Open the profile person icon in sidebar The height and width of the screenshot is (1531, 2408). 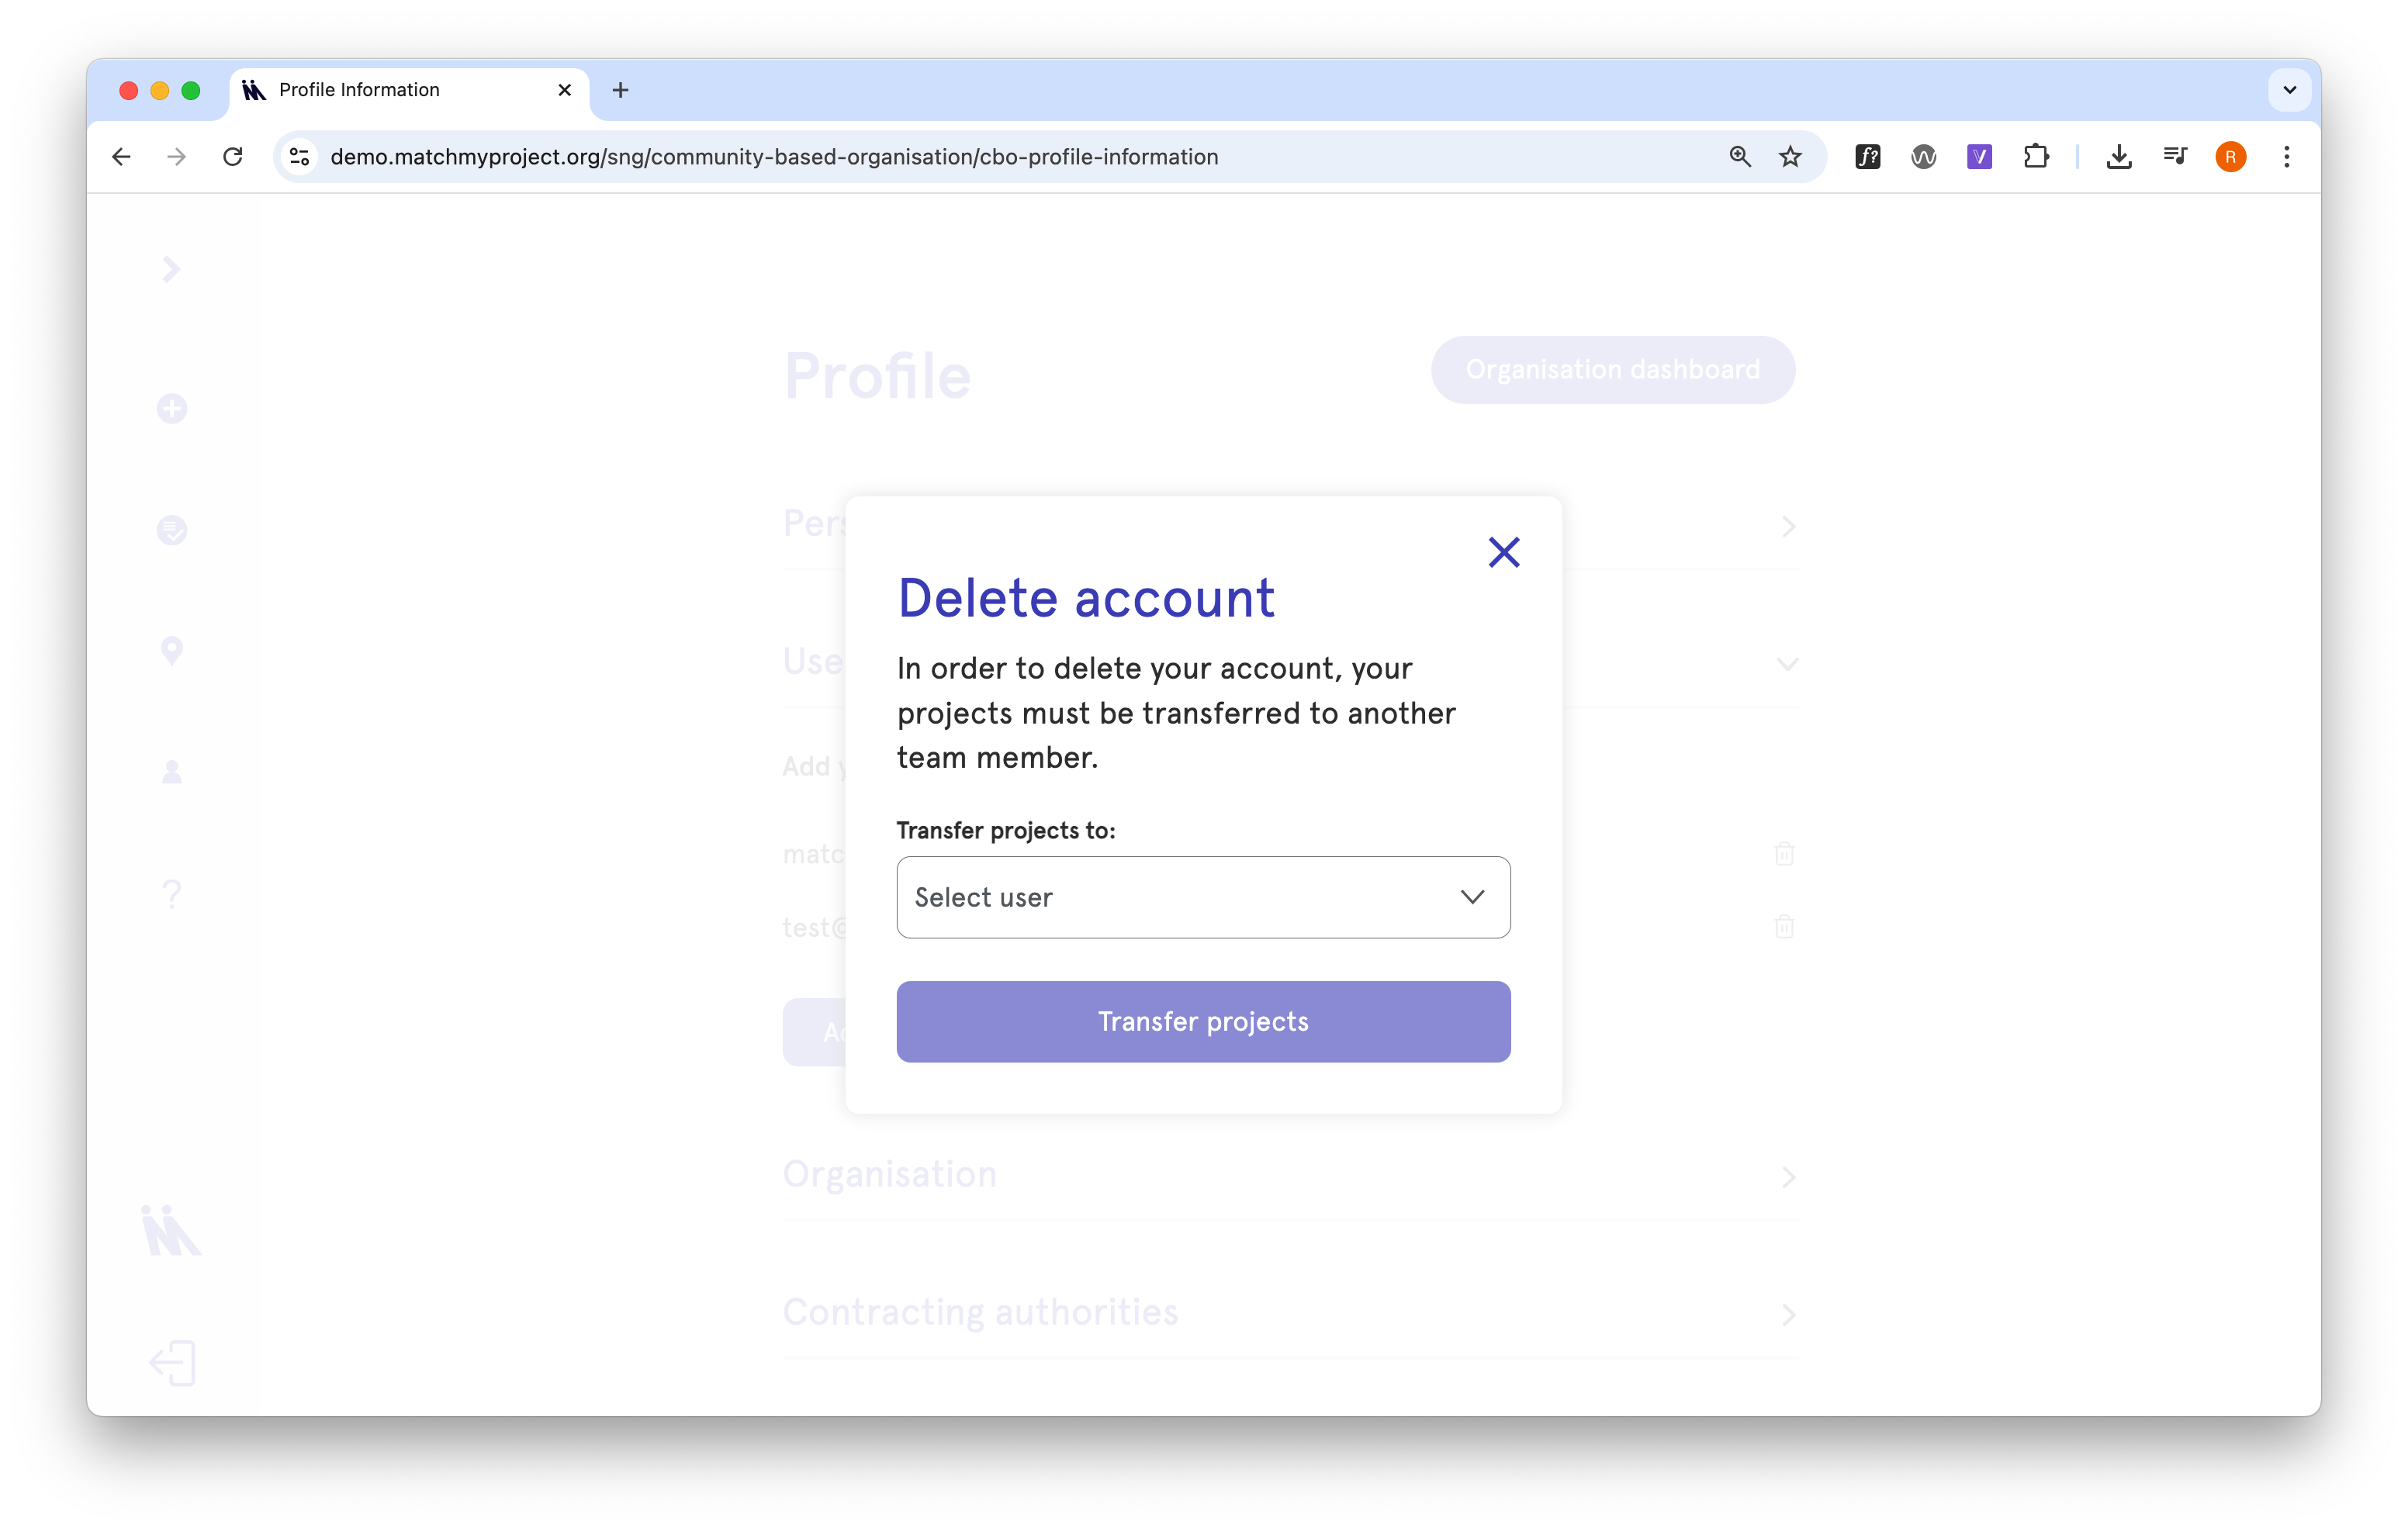point(172,772)
